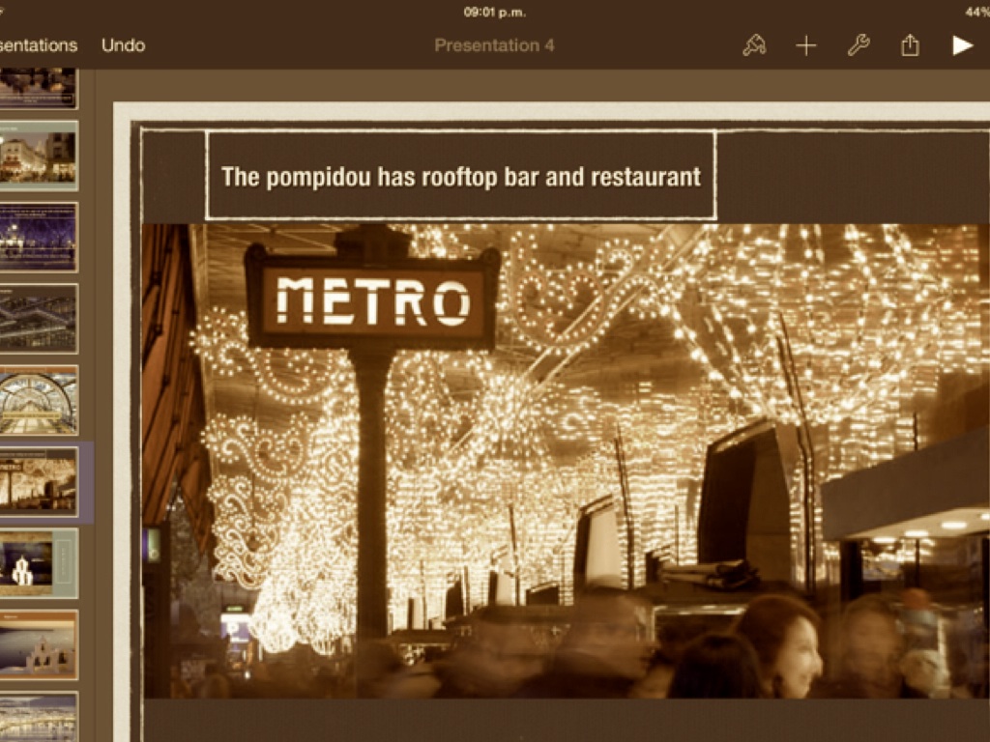Open the wrench Tools menu

[859, 45]
